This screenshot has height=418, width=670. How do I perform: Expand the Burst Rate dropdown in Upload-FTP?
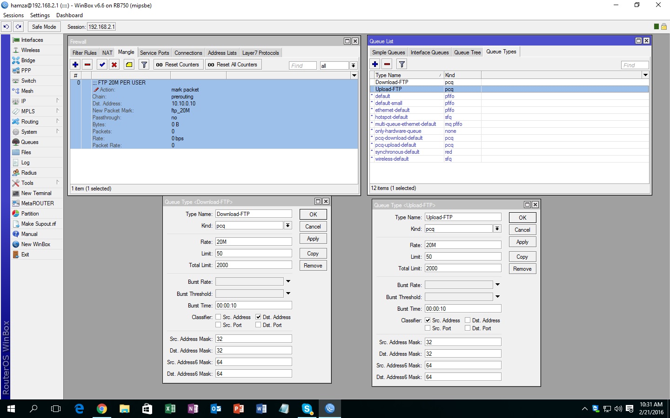coord(497,284)
